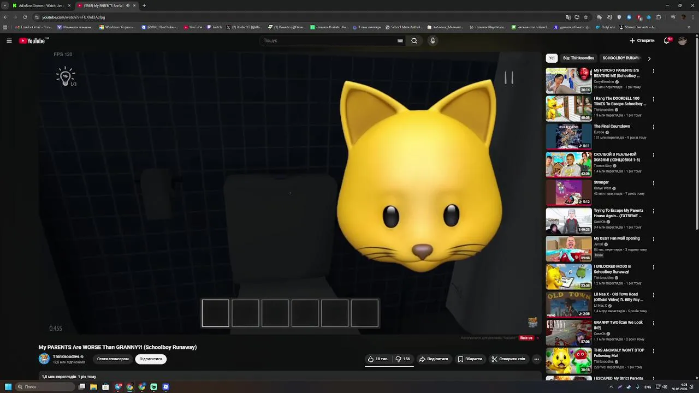
Task: Share video via 'Поділитися' button
Action: tap(434, 359)
